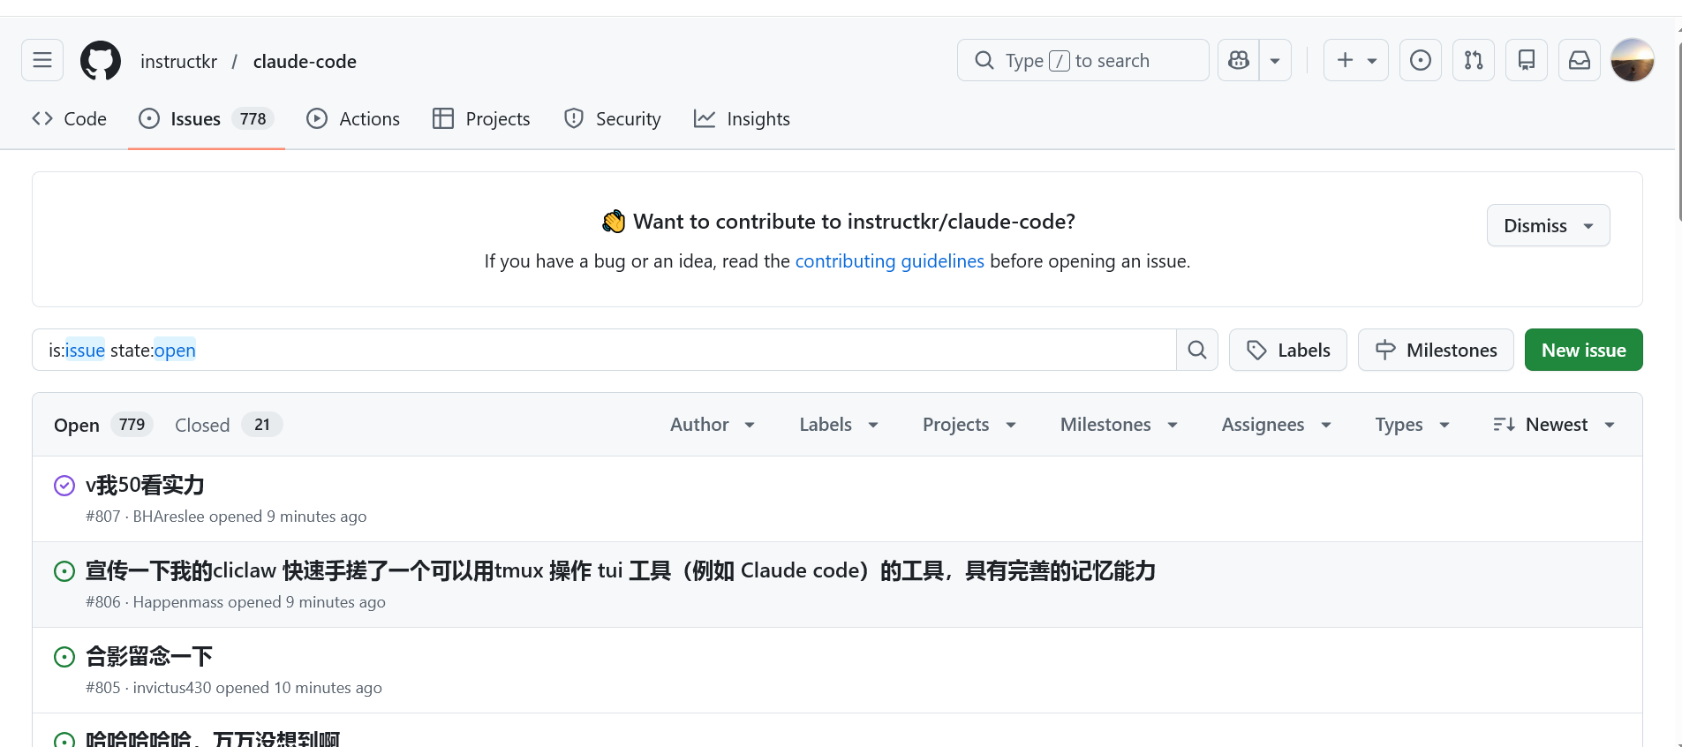Open the user profile avatar menu
This screenshot has height=747, width=1682.
click(x=1633, y=60)
